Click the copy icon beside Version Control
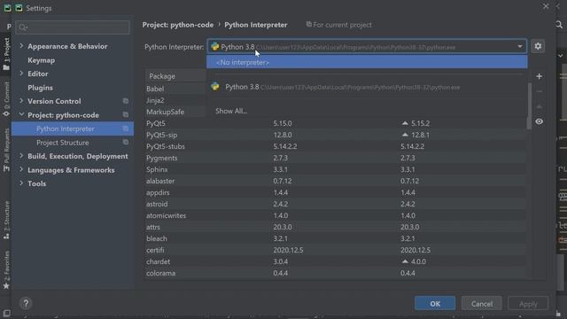The height and width of the screenshot is (319, 567). (x=126, y=101)
